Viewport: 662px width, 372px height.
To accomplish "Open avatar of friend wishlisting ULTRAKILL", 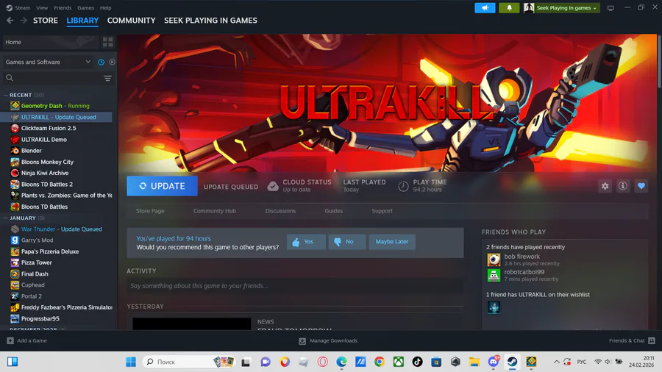I will (x=494, y=307).
